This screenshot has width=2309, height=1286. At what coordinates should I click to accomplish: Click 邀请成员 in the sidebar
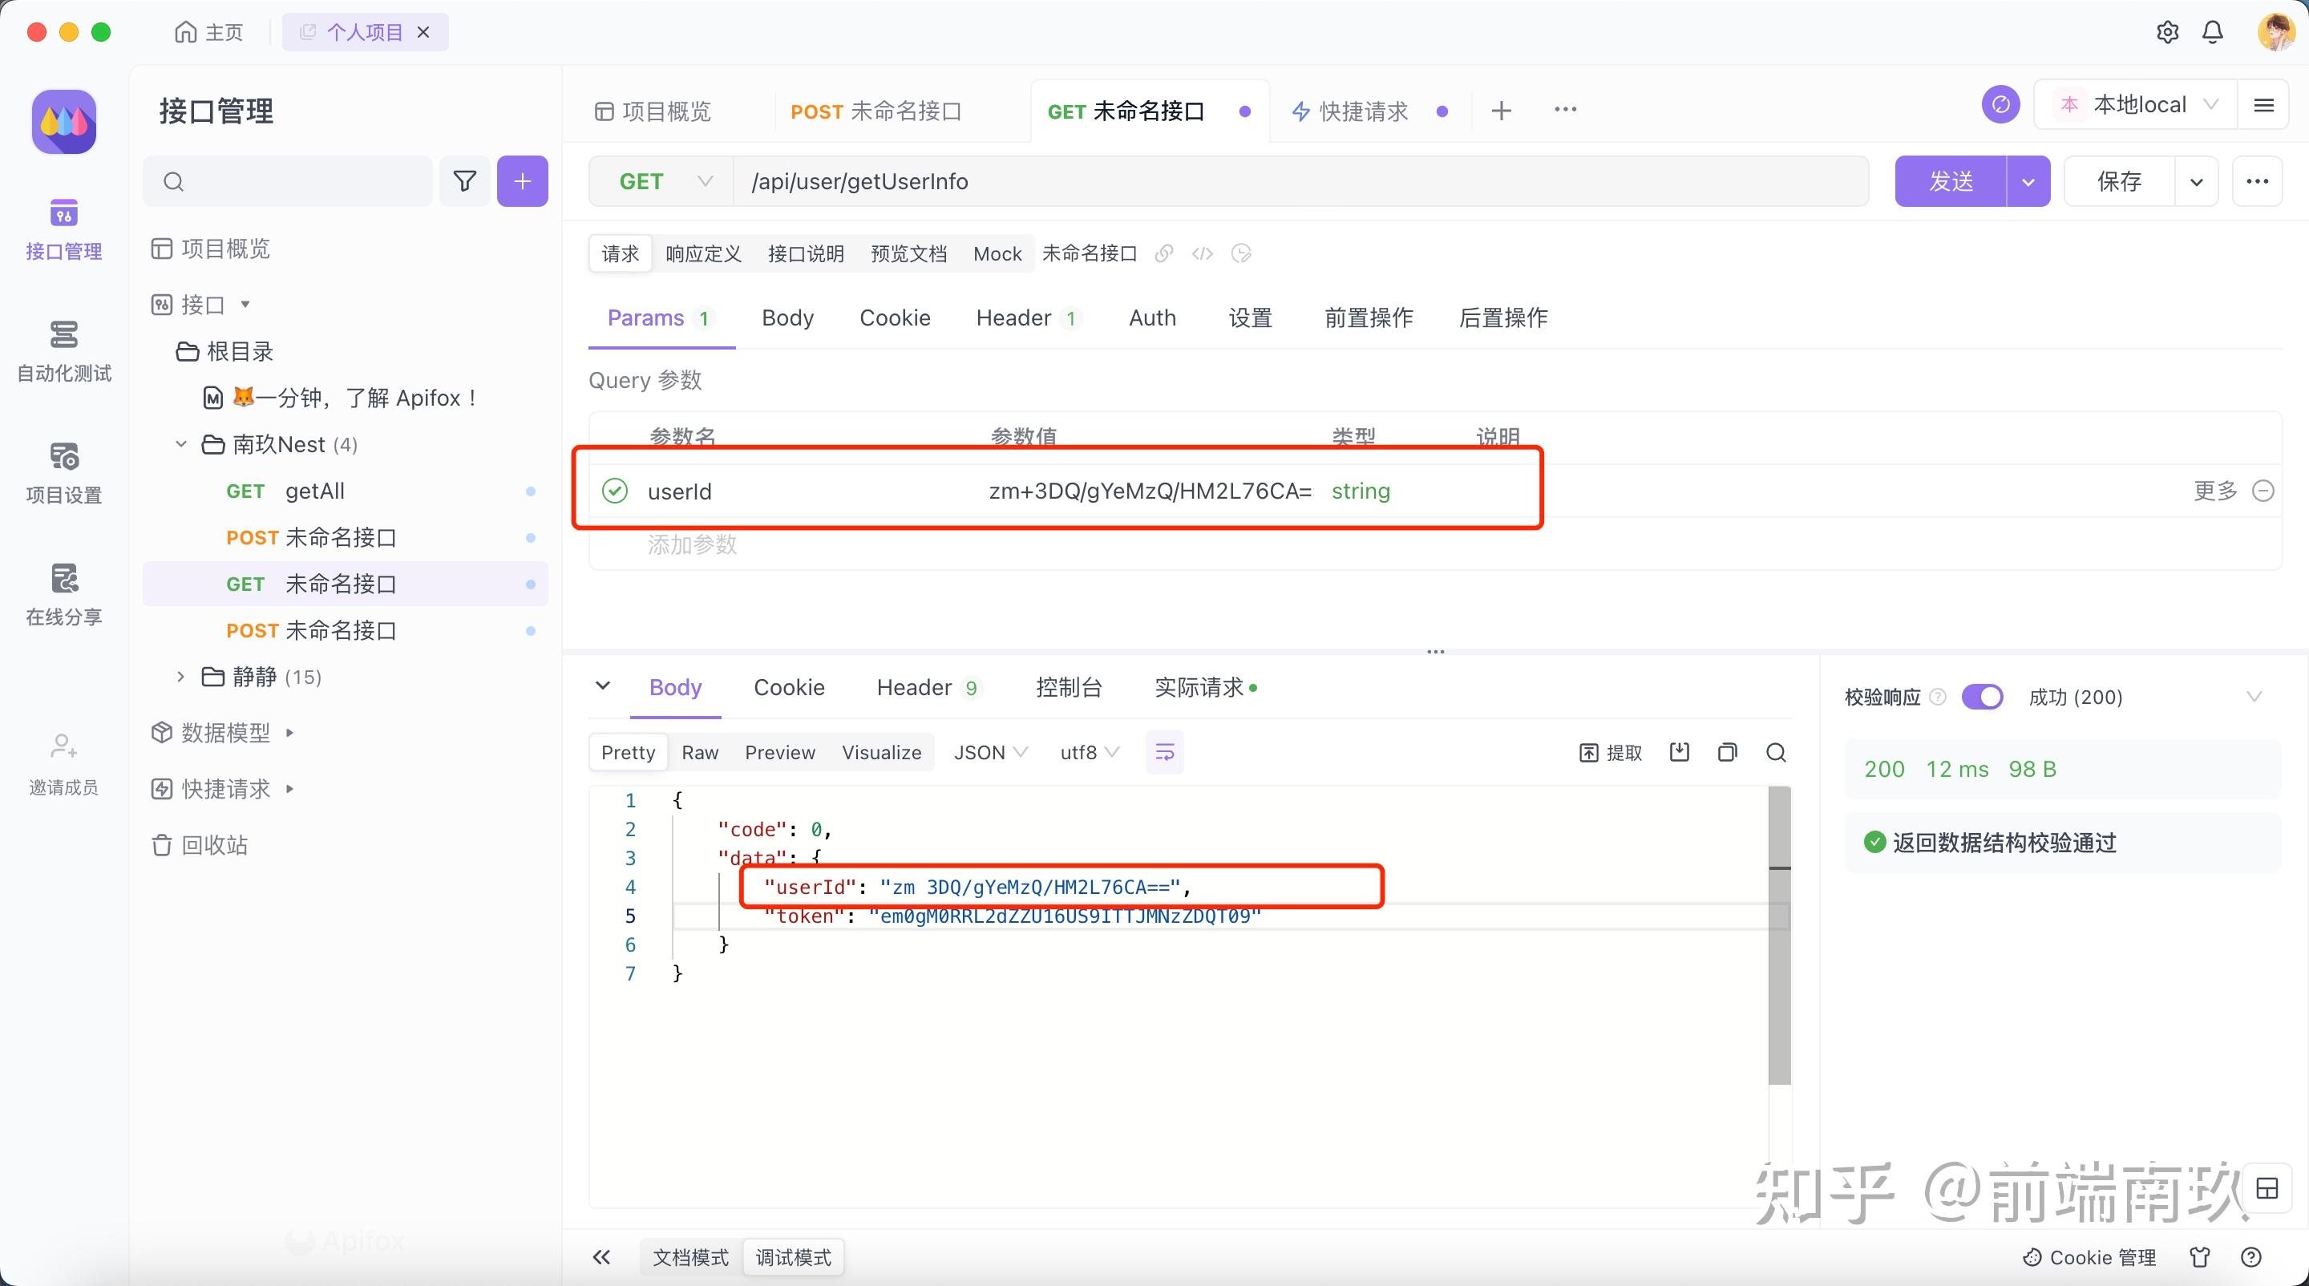(x=63, y=764)
